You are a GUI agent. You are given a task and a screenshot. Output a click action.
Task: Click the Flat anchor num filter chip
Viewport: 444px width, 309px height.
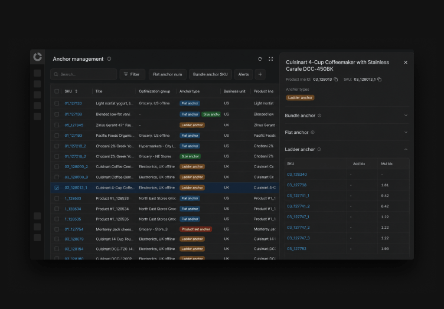point(167,74)
